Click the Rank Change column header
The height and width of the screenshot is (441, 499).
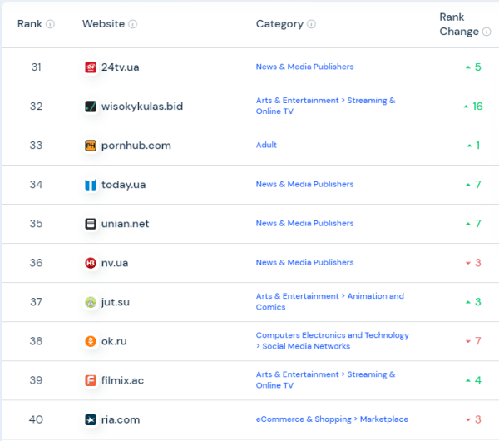point(458,24)
